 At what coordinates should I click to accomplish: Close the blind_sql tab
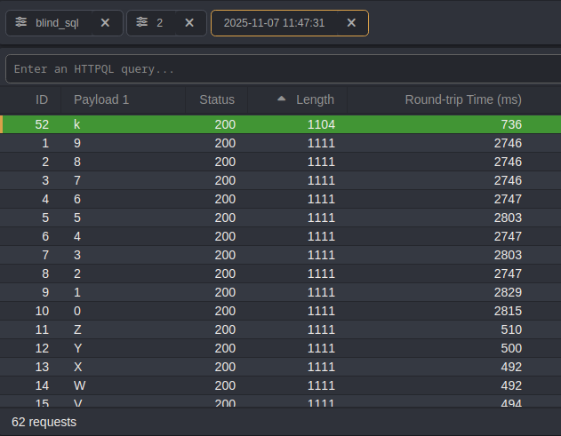click(105, 23)
